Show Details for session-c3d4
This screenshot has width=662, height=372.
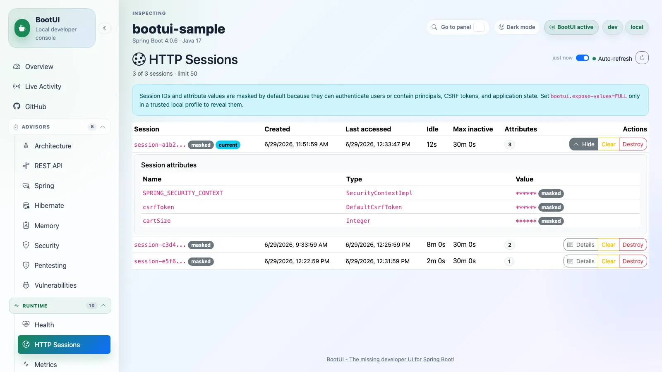(x=581, y=245)
